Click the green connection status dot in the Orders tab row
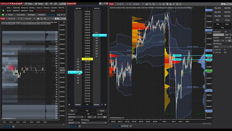Viewport: 232px width, 131px height. click(x=3, y=15)
